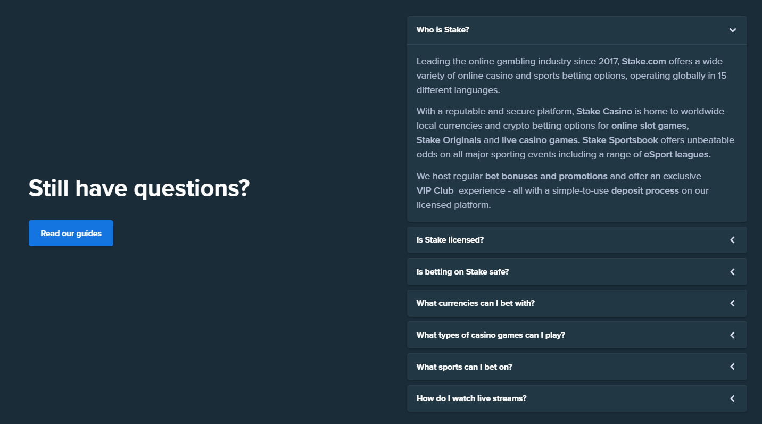Click the live casino games link
762x424 pixels.
tap(540, 140)
